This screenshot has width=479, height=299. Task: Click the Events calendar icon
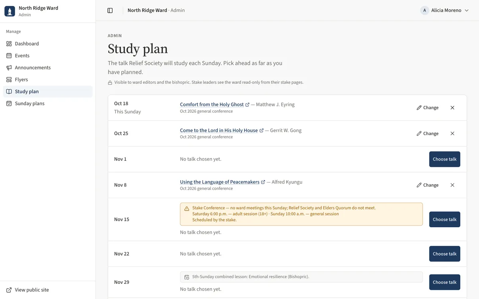[9, 56]
